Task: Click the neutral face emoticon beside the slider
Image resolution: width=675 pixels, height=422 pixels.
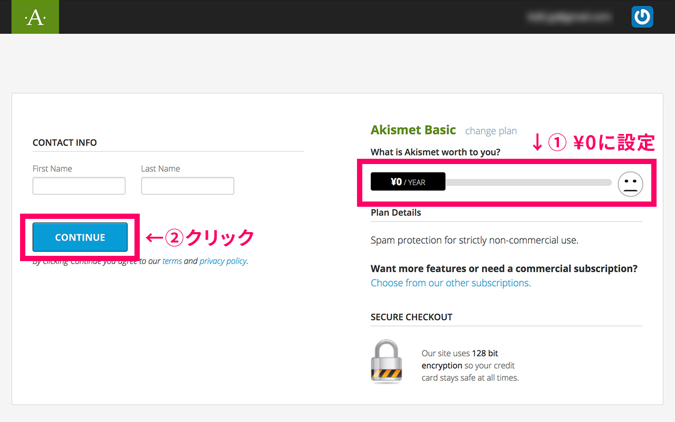Action: tap(630, 184)
